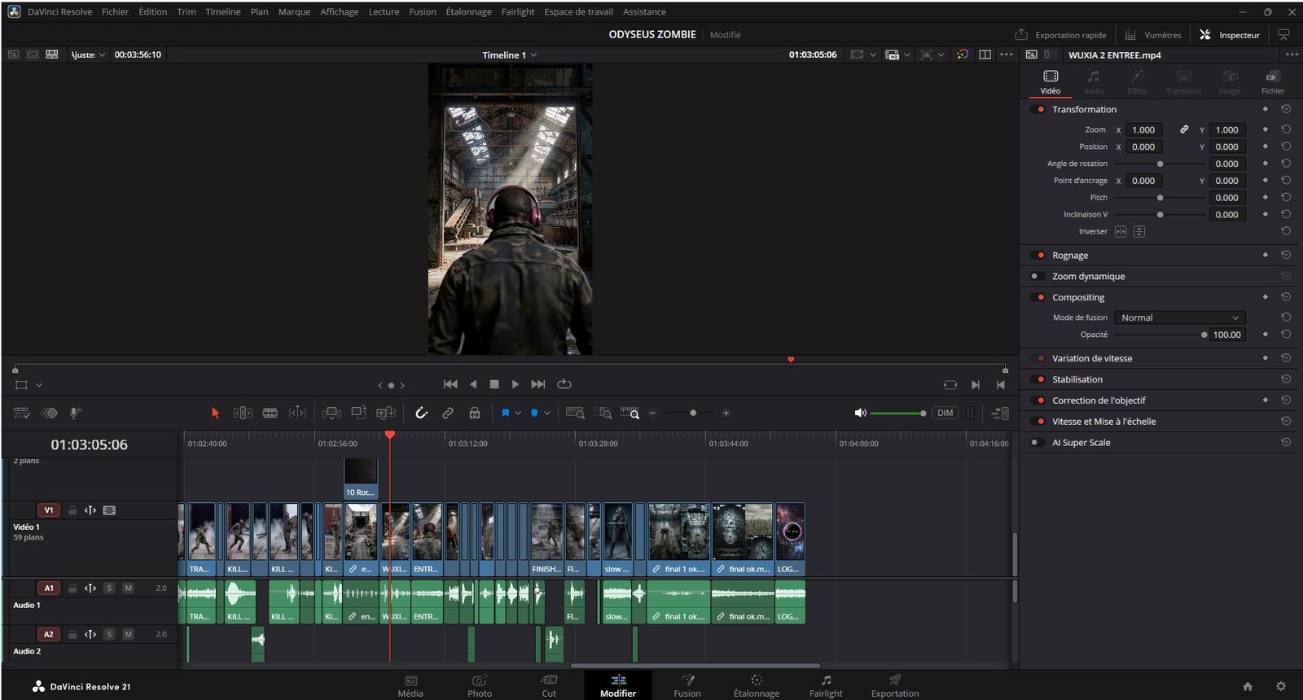Image resolution: width=1303 pixels, height=700 pixels.
Task: Adjust the green monitor volume slider
Action: coord(897,413)
